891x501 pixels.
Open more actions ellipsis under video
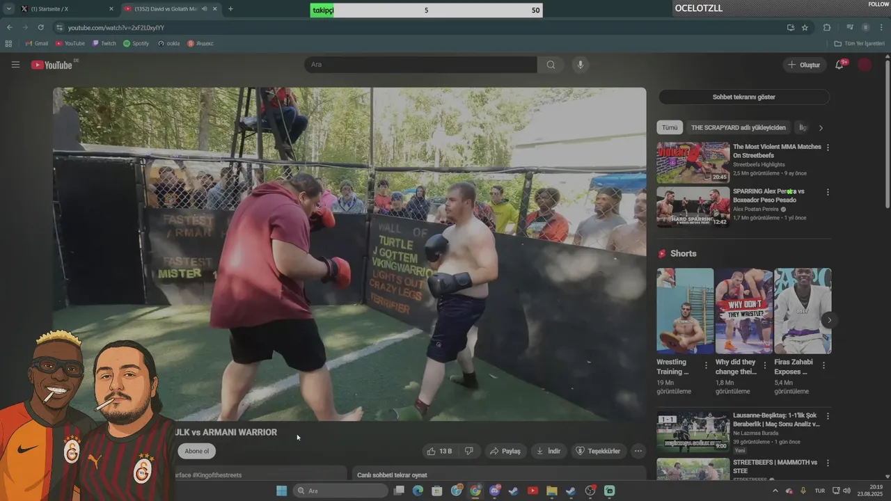click(x=638, y=451)
